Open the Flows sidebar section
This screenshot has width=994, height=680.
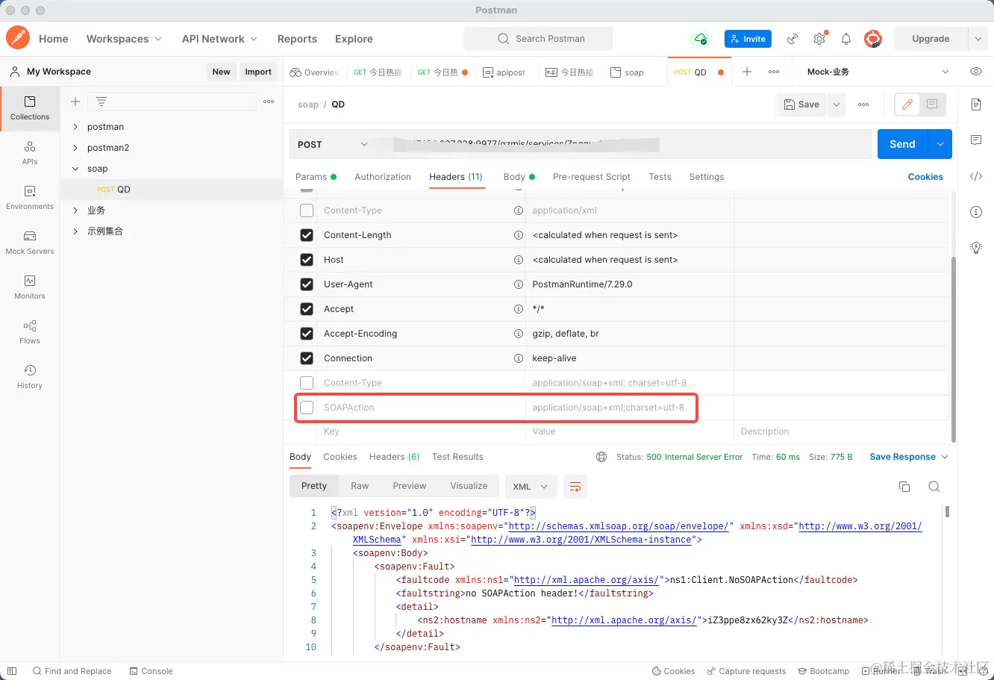pyautogui.click(x=30, y=332)
